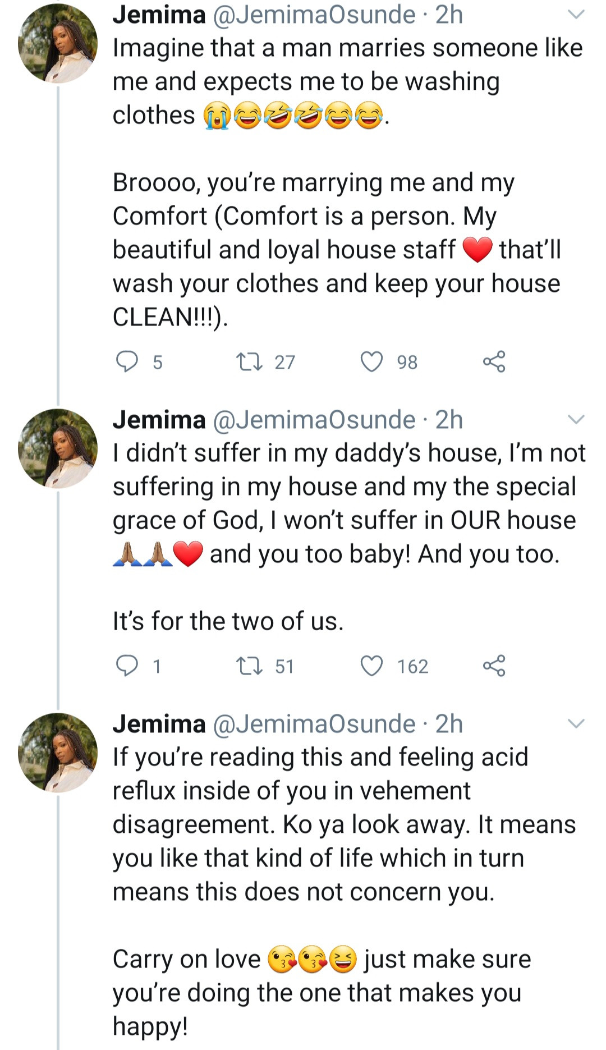Click Jemima name on the 'acid reflux' tweet

point(159,724)
